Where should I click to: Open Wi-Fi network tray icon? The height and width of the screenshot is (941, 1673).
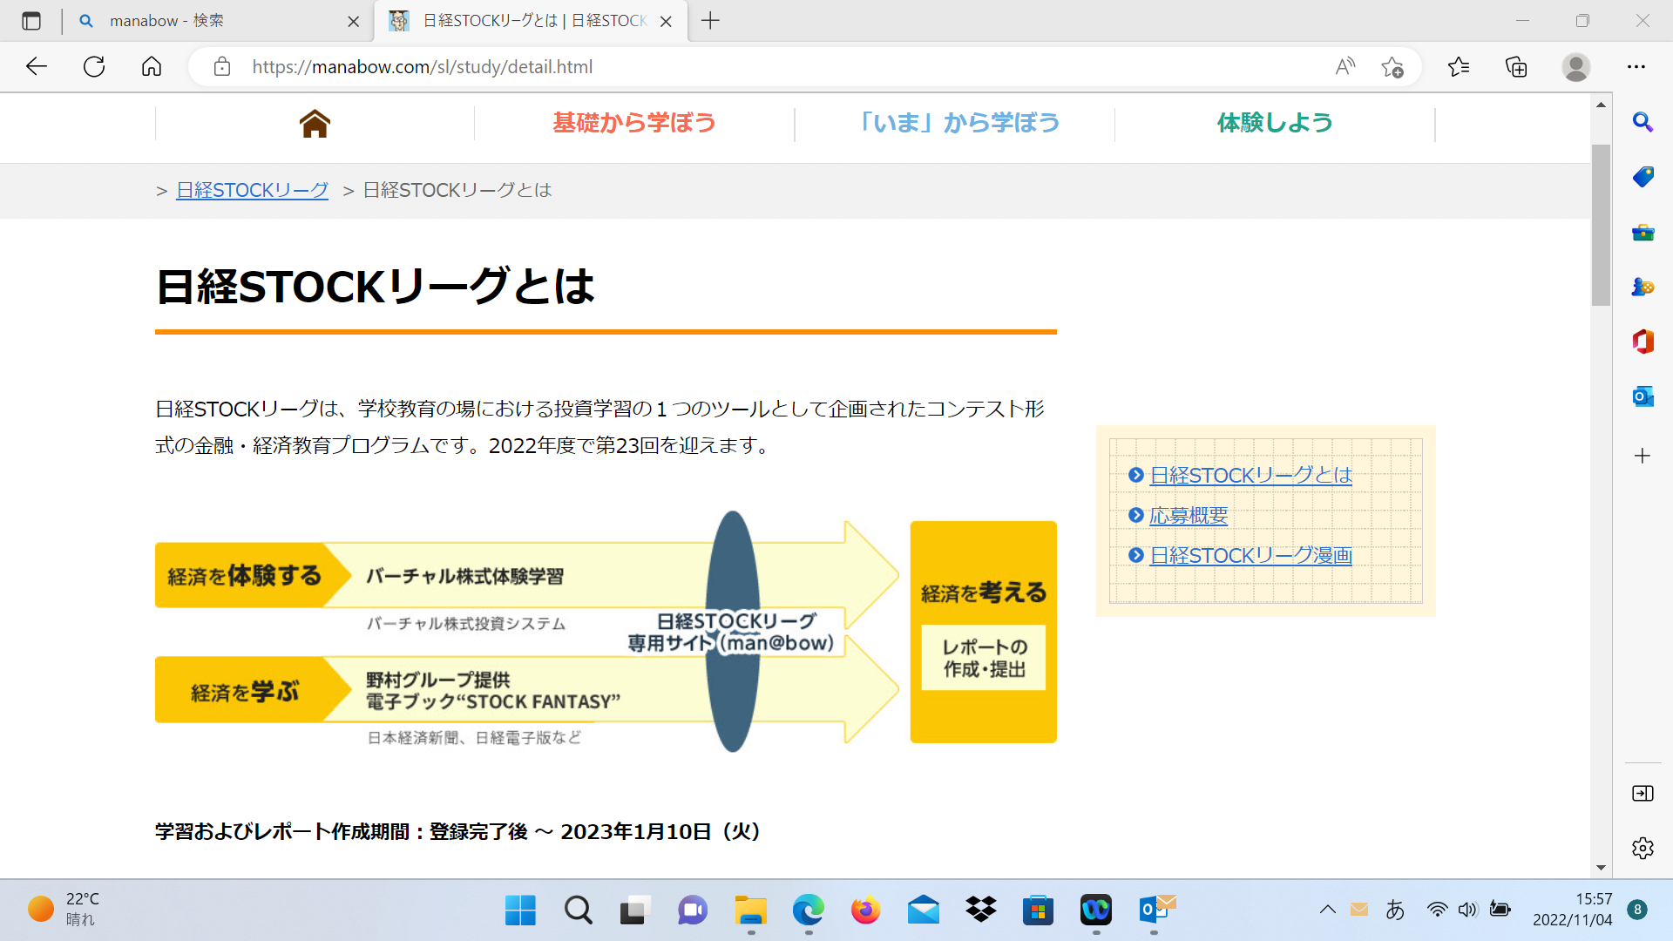(x=1437, y=910)
